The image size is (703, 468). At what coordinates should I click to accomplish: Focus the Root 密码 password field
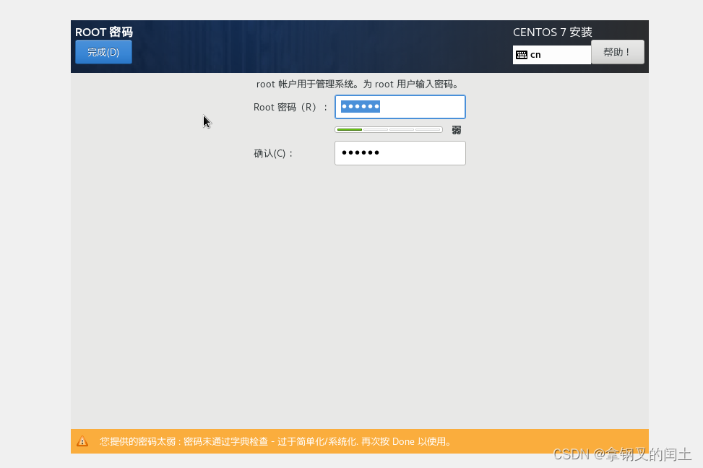400,107
